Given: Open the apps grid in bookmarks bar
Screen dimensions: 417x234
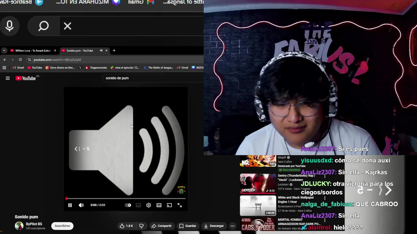Looking at the screenshot, I should pos(4,68).
